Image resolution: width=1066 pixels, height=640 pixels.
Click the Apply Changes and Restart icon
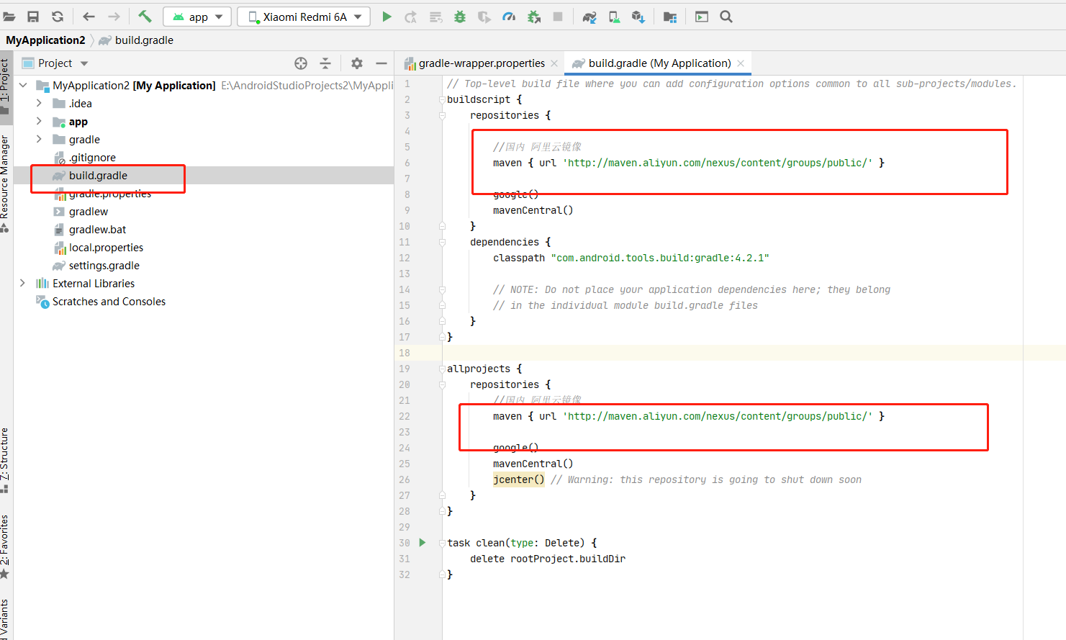click(411, 17)
